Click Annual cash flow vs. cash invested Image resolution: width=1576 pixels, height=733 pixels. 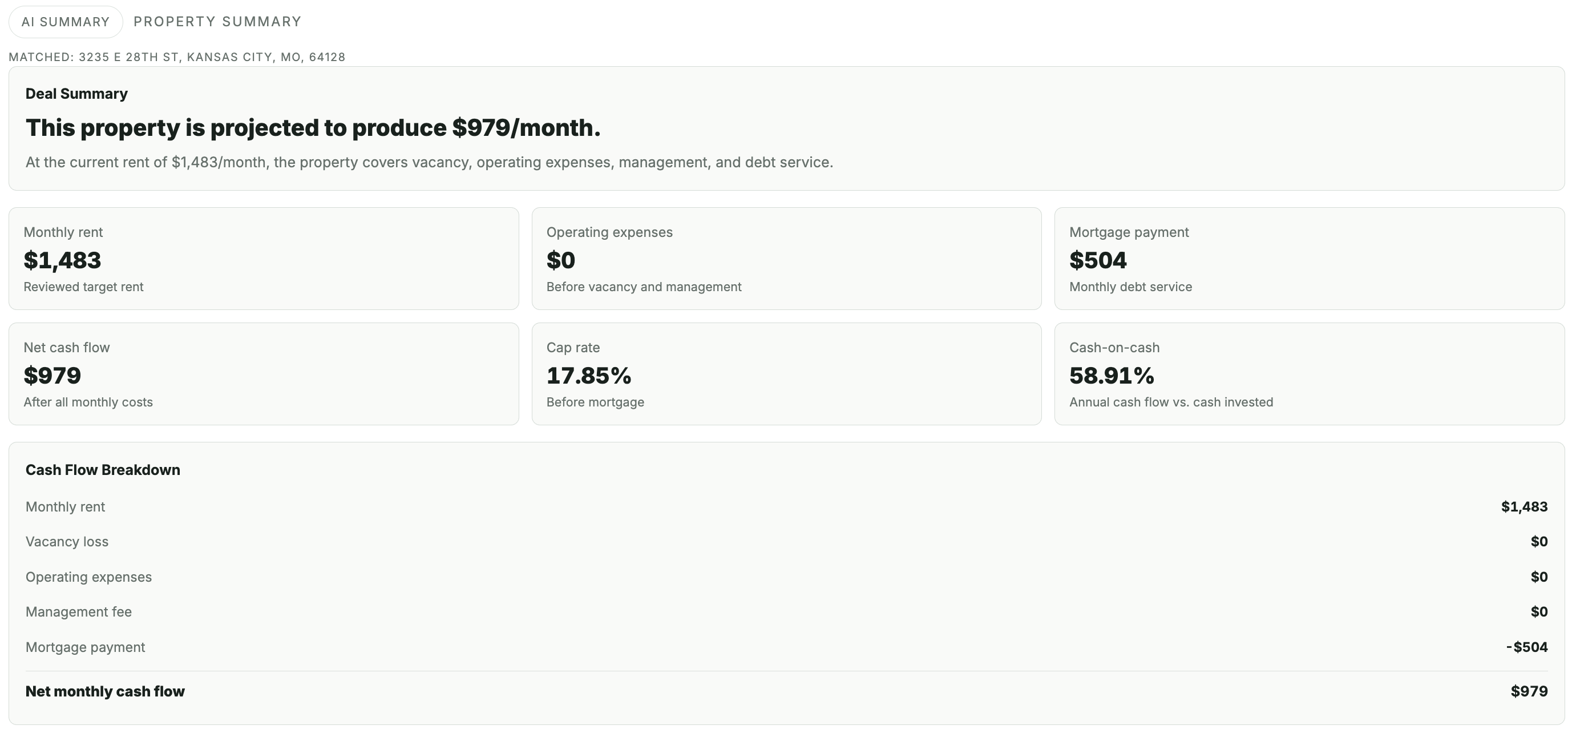pyautogui.click(x=1171, y=402)
